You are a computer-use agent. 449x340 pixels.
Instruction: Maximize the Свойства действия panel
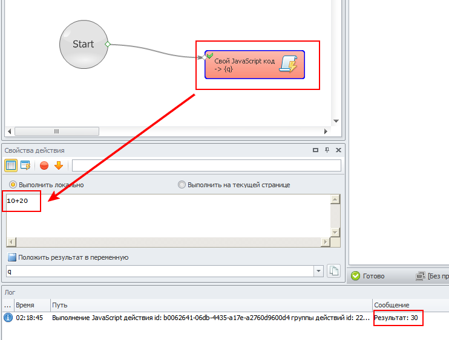[315, 150]
